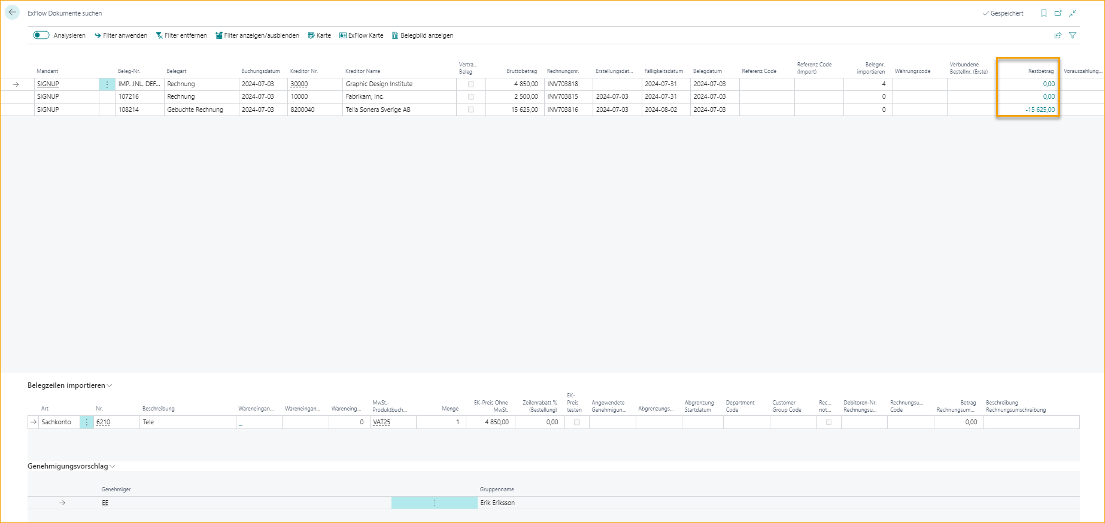Click the back arrow button
Viewport: 1105px width, 523px height.
[x=12, y=13]
